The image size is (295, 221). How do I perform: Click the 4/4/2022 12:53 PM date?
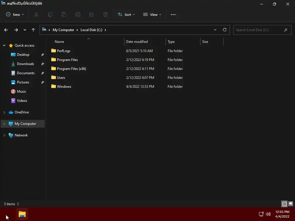[140, 87]
